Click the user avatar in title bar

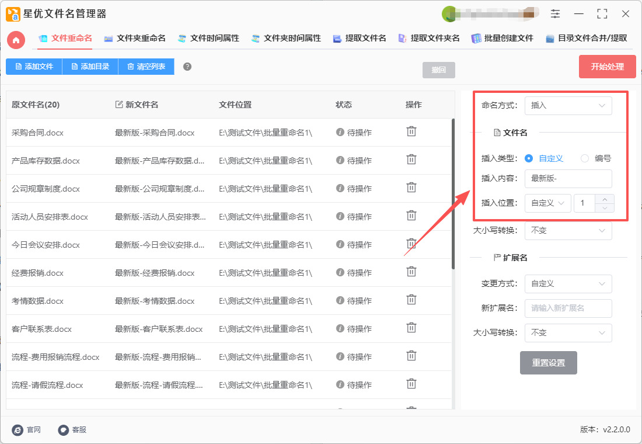(x=449, y=14)
